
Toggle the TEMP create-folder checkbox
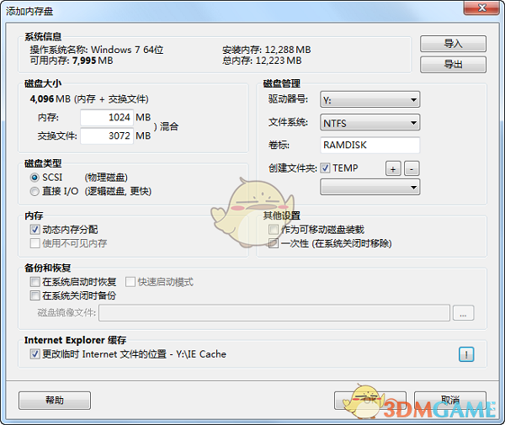coord(325,168)
